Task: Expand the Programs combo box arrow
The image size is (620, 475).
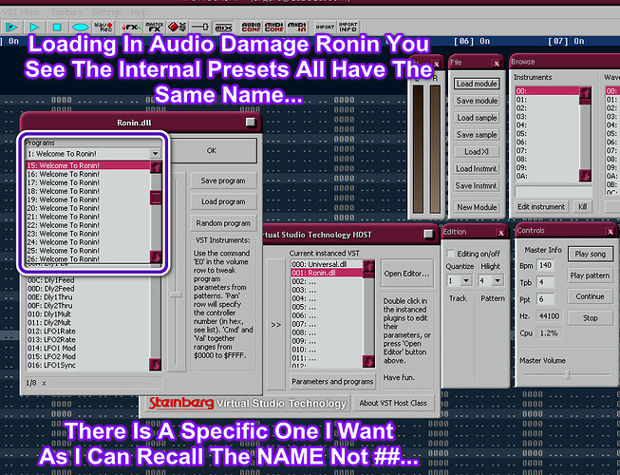Action: pos(156,154)
